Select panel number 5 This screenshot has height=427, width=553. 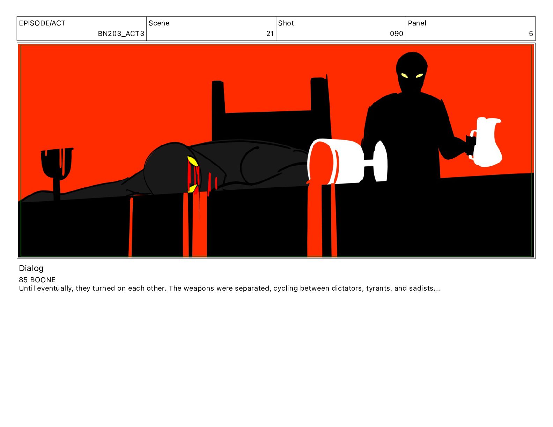[x=531, y=34]
